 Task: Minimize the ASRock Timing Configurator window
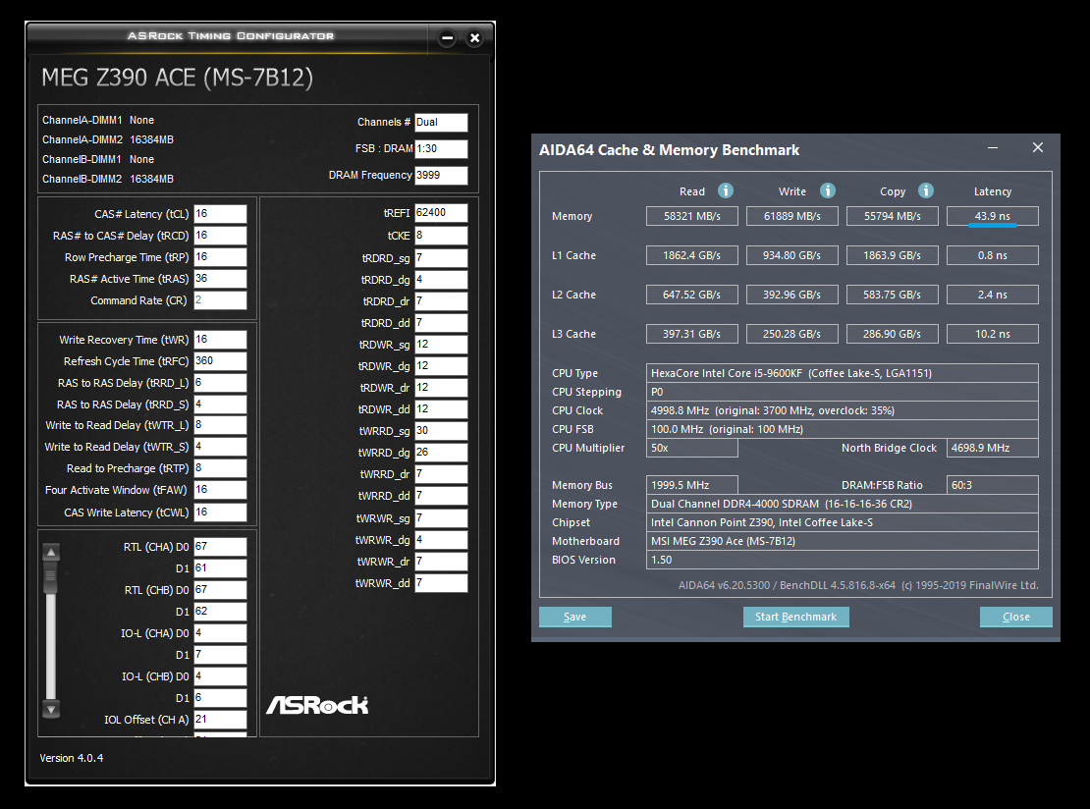click(448, 38)
